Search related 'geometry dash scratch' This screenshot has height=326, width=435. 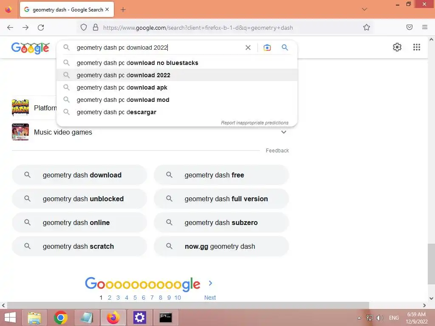[x=79, y=247]
